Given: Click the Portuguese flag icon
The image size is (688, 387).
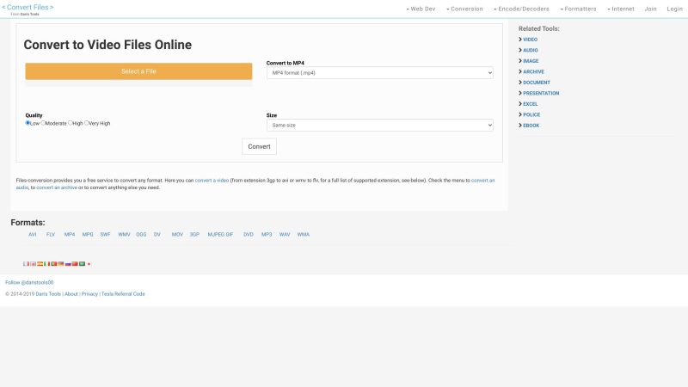Looking at the screenshot, I should 53,264.
